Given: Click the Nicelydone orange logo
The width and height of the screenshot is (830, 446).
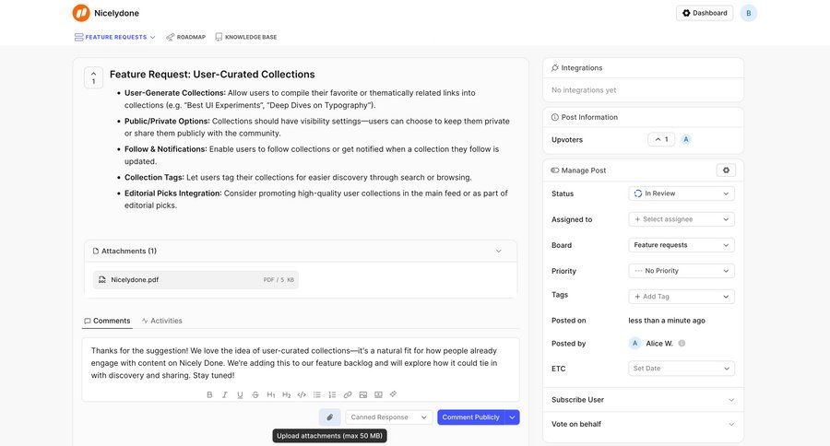Looking at the screenshot, I should tap(81, 13).
